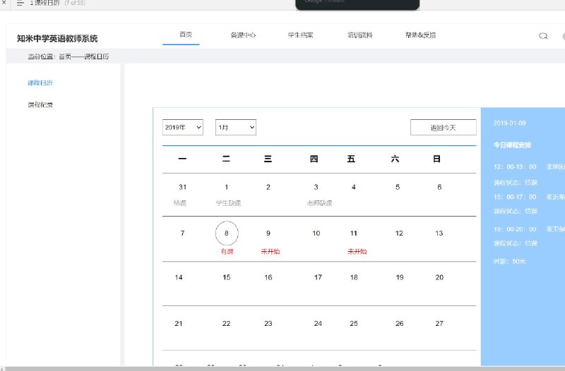Open the 培训资料 tab
565x371 pixels.
tap(360, 35)
